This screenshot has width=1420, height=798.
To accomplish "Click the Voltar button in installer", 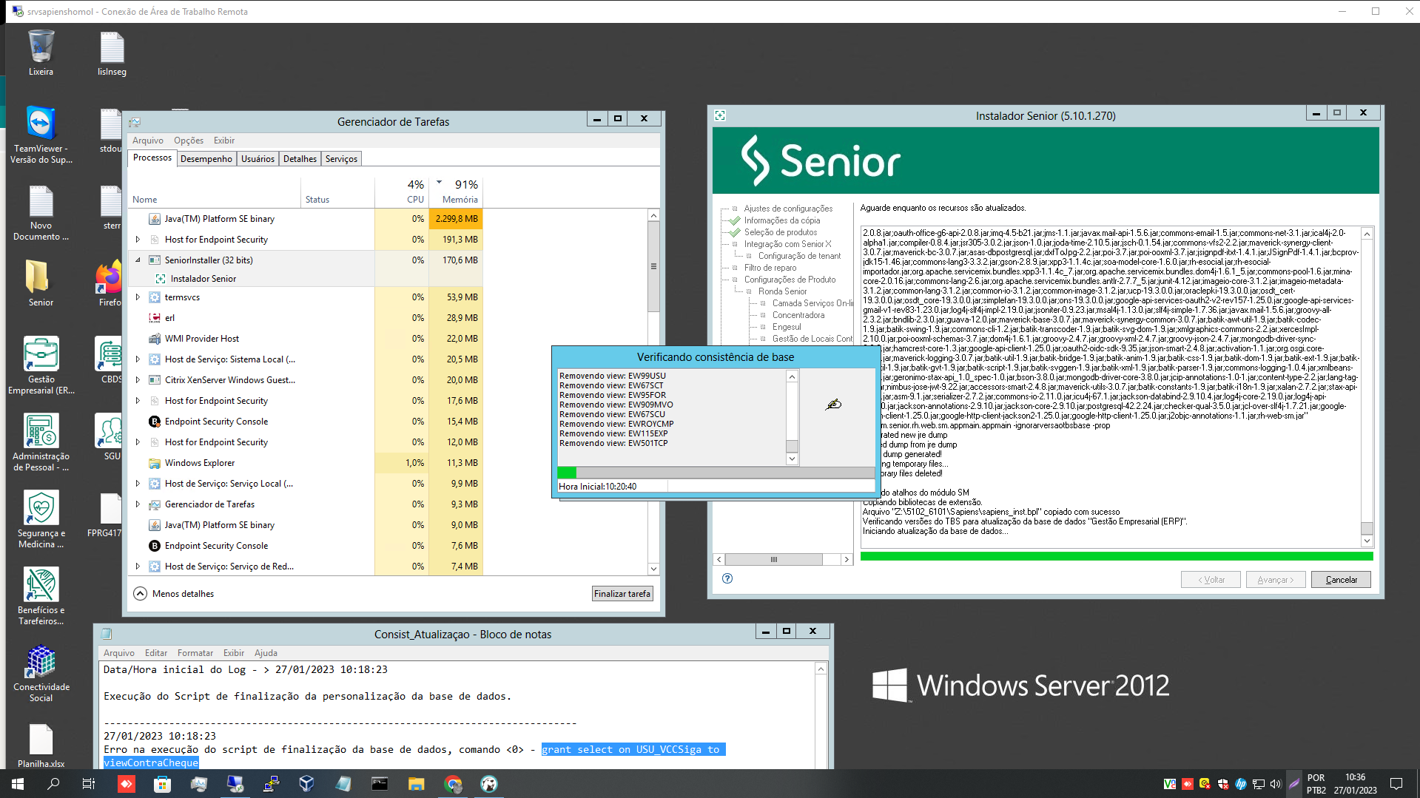I will point(1211,580).
